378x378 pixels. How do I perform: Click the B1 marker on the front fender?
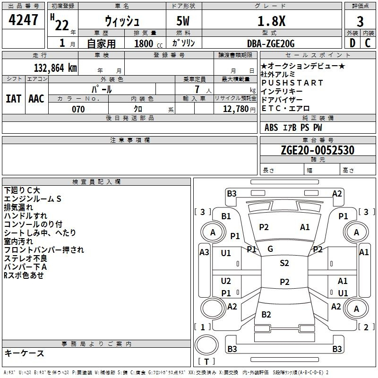click(226, 216)
